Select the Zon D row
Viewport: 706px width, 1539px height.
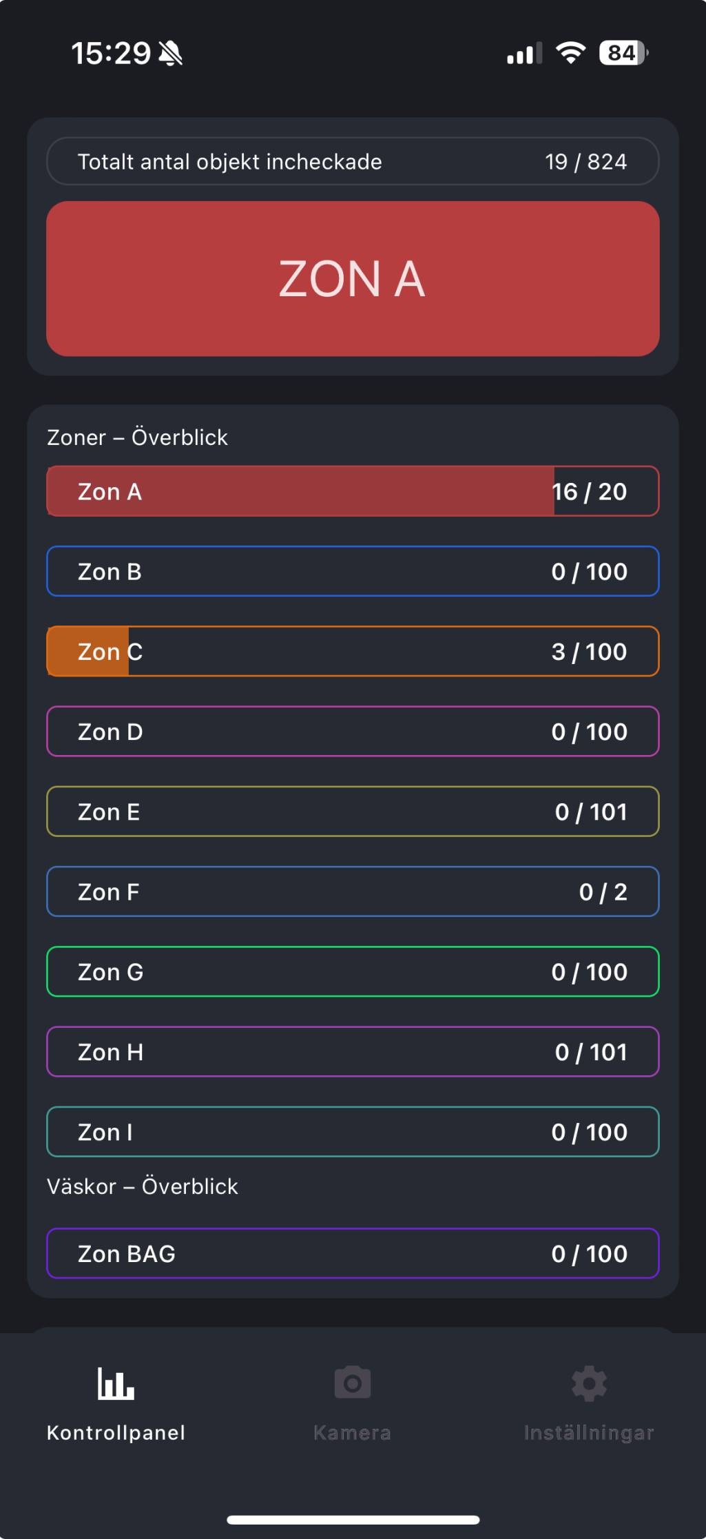pos(353,732)
